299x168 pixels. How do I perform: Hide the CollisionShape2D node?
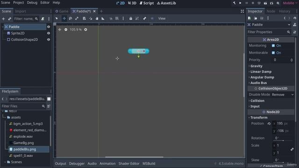[49, 40]
